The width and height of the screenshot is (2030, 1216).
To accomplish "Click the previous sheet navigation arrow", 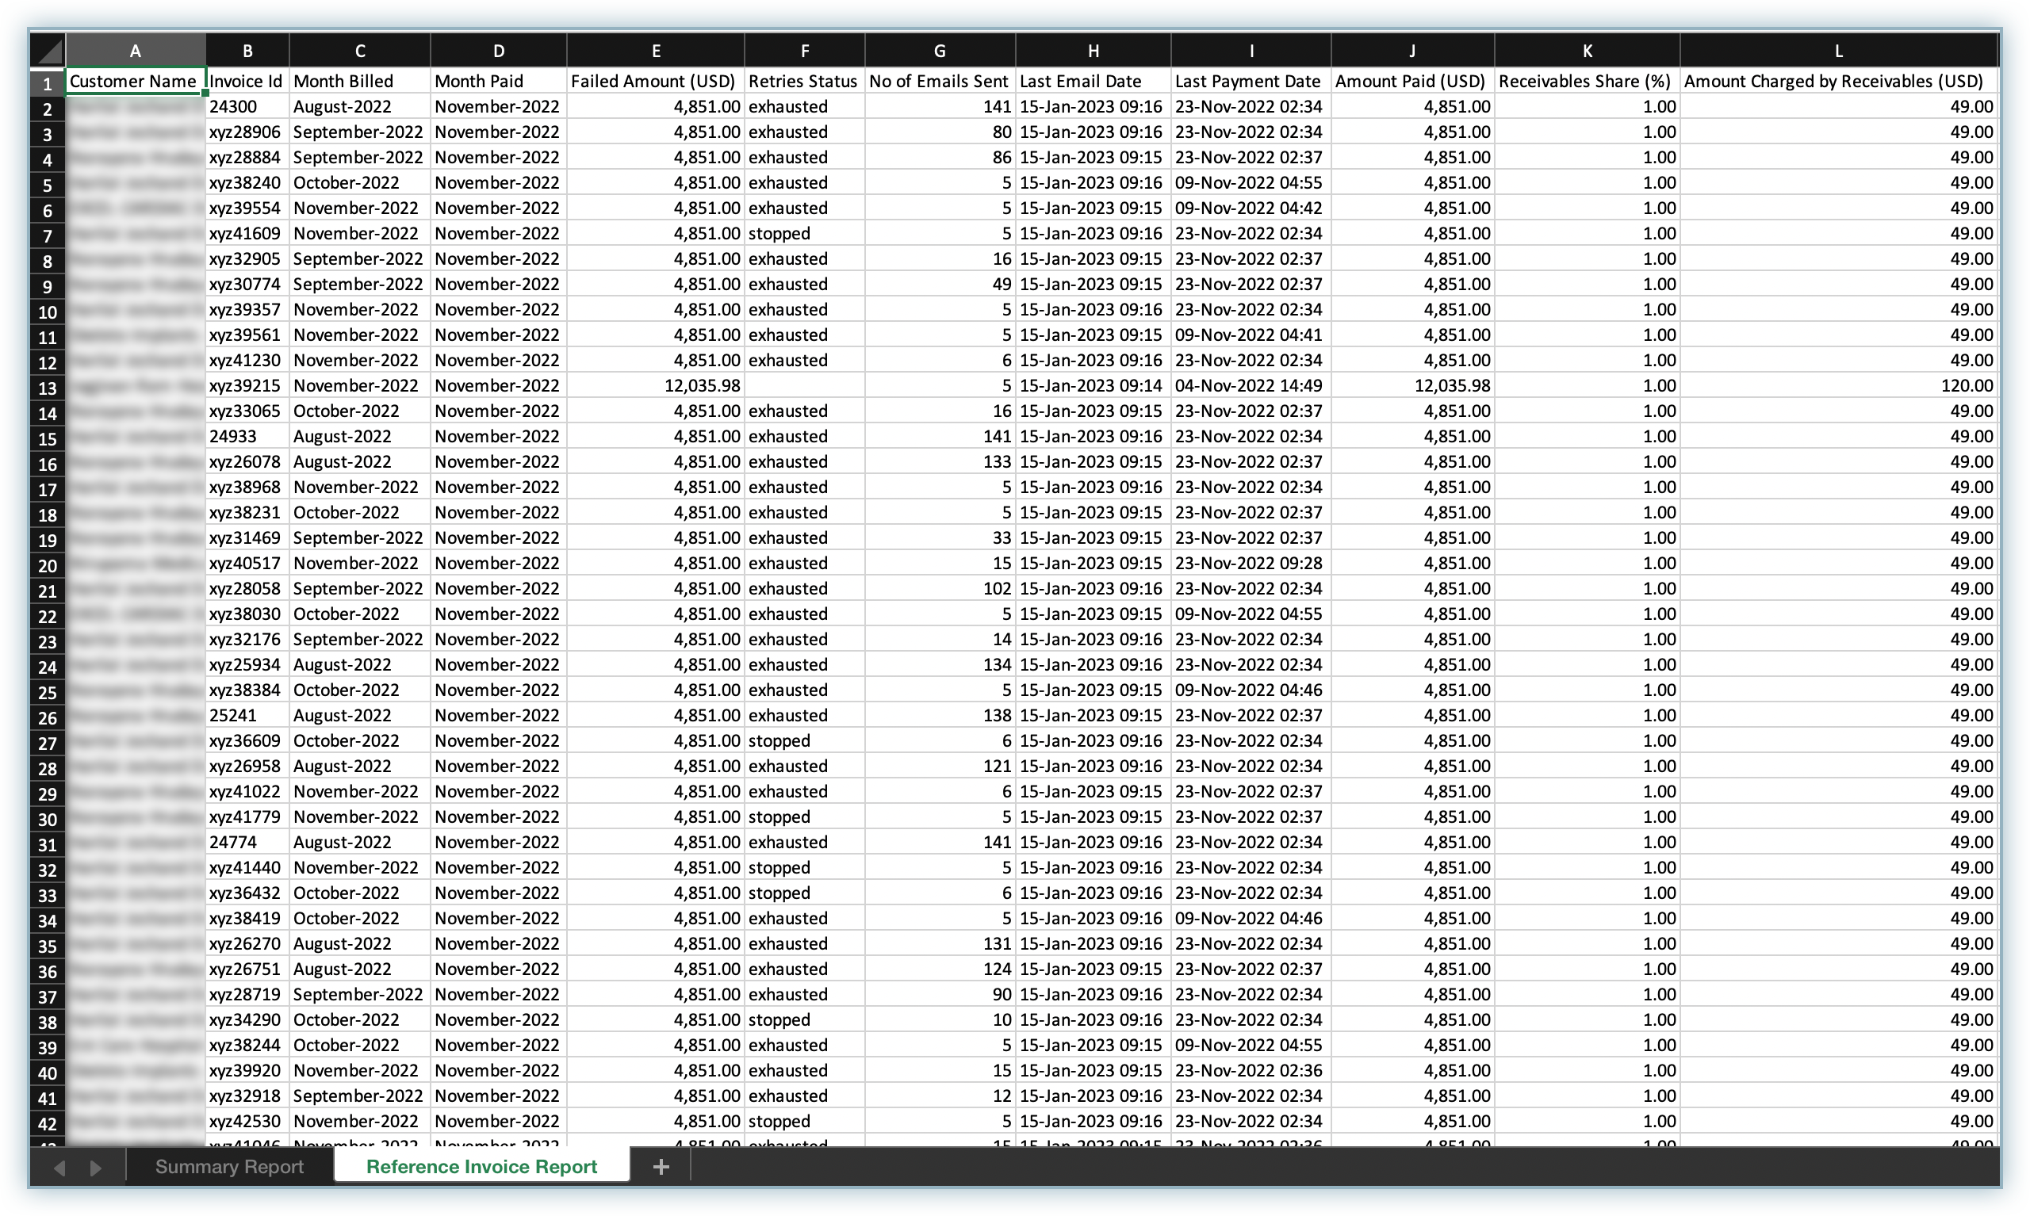I will click(x=59, y=1168).
